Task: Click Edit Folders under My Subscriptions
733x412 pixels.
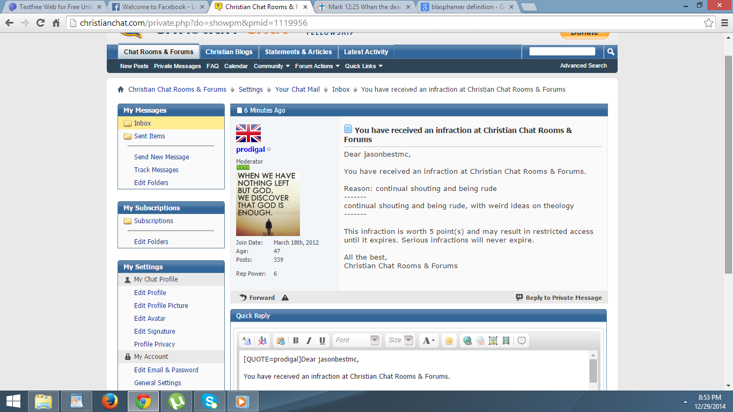Action: tap(151, 242)
